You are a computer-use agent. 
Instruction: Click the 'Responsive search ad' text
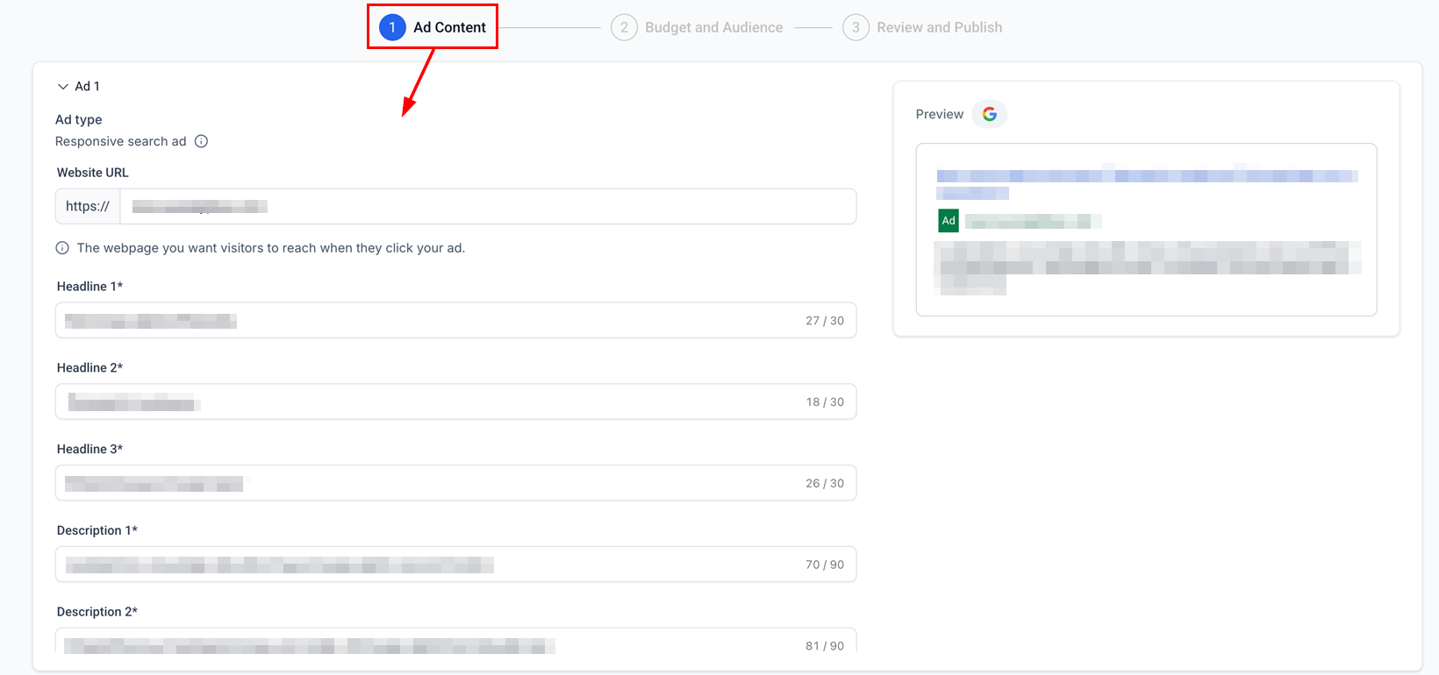[x=121, y=141]
